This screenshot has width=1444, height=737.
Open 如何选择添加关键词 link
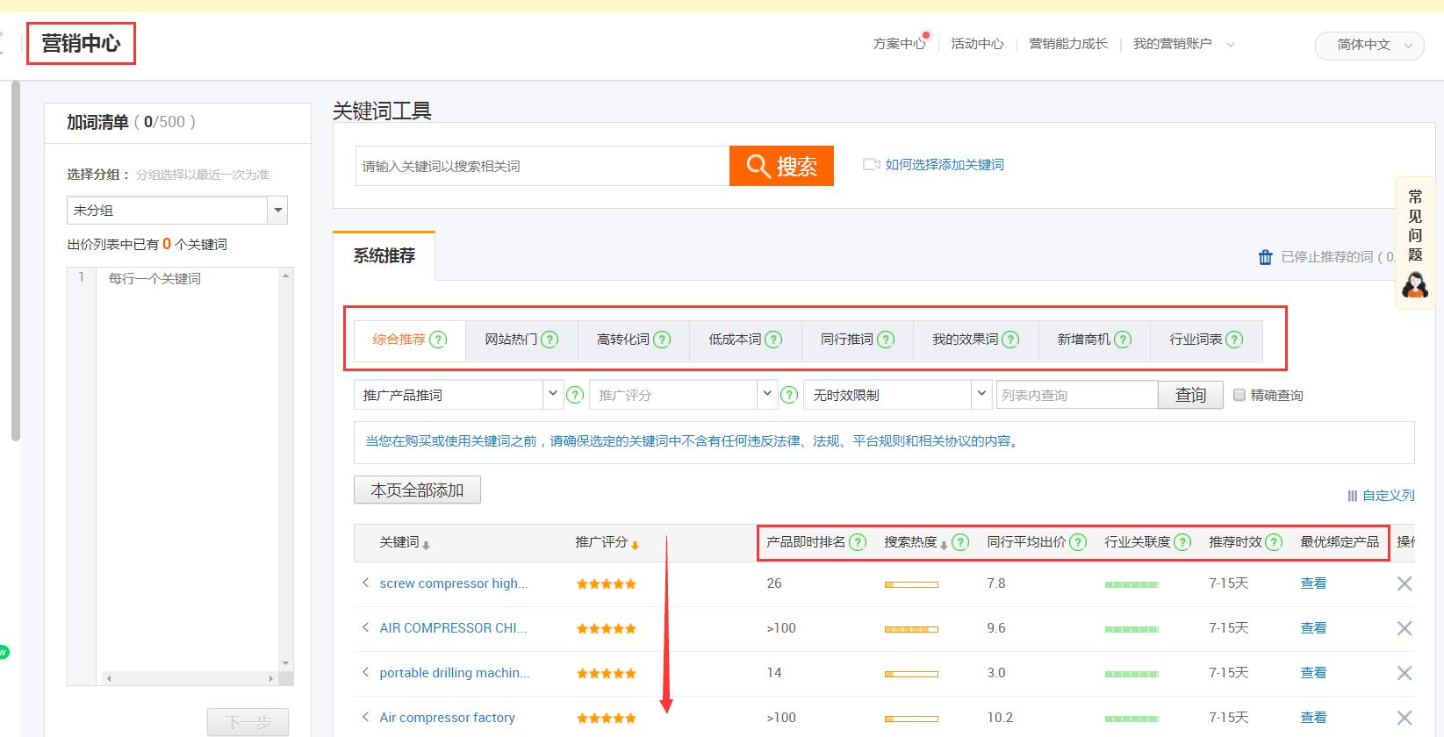(945, 165)
